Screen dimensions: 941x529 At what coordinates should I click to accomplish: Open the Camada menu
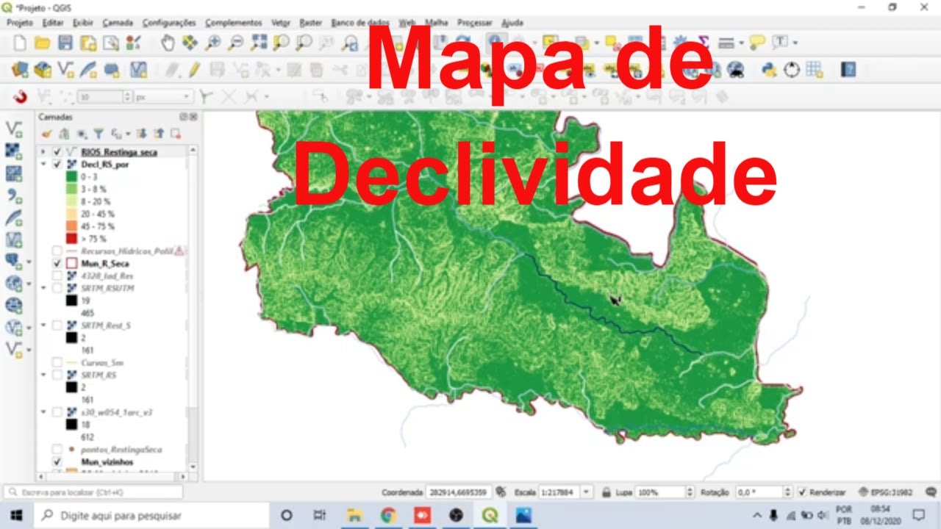tap(118, 23)
